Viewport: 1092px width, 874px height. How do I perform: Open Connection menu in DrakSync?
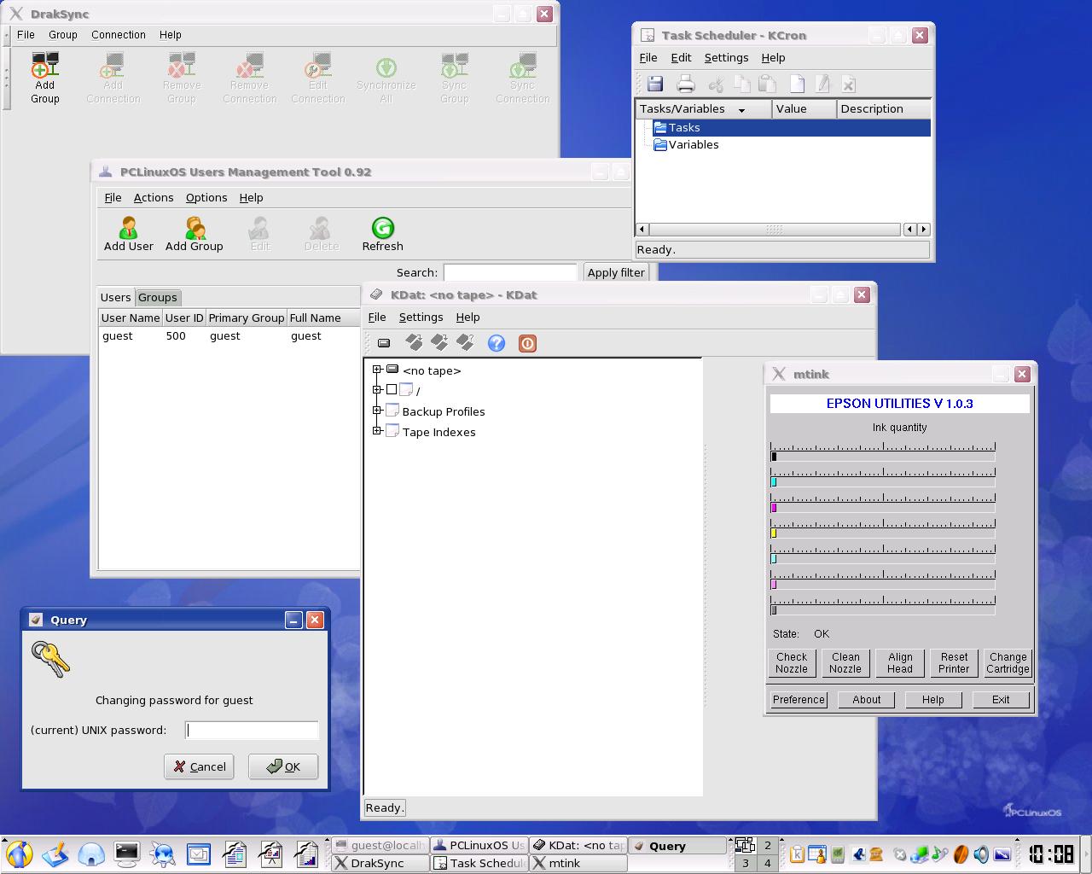click(119, 35)
